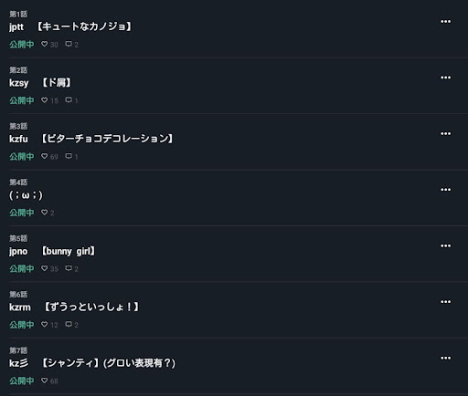Image resolution: width=468 pixels, height=396 pixels.
Task: Open the three-dot menu for kzsy episode
Action: coord(445,78)
